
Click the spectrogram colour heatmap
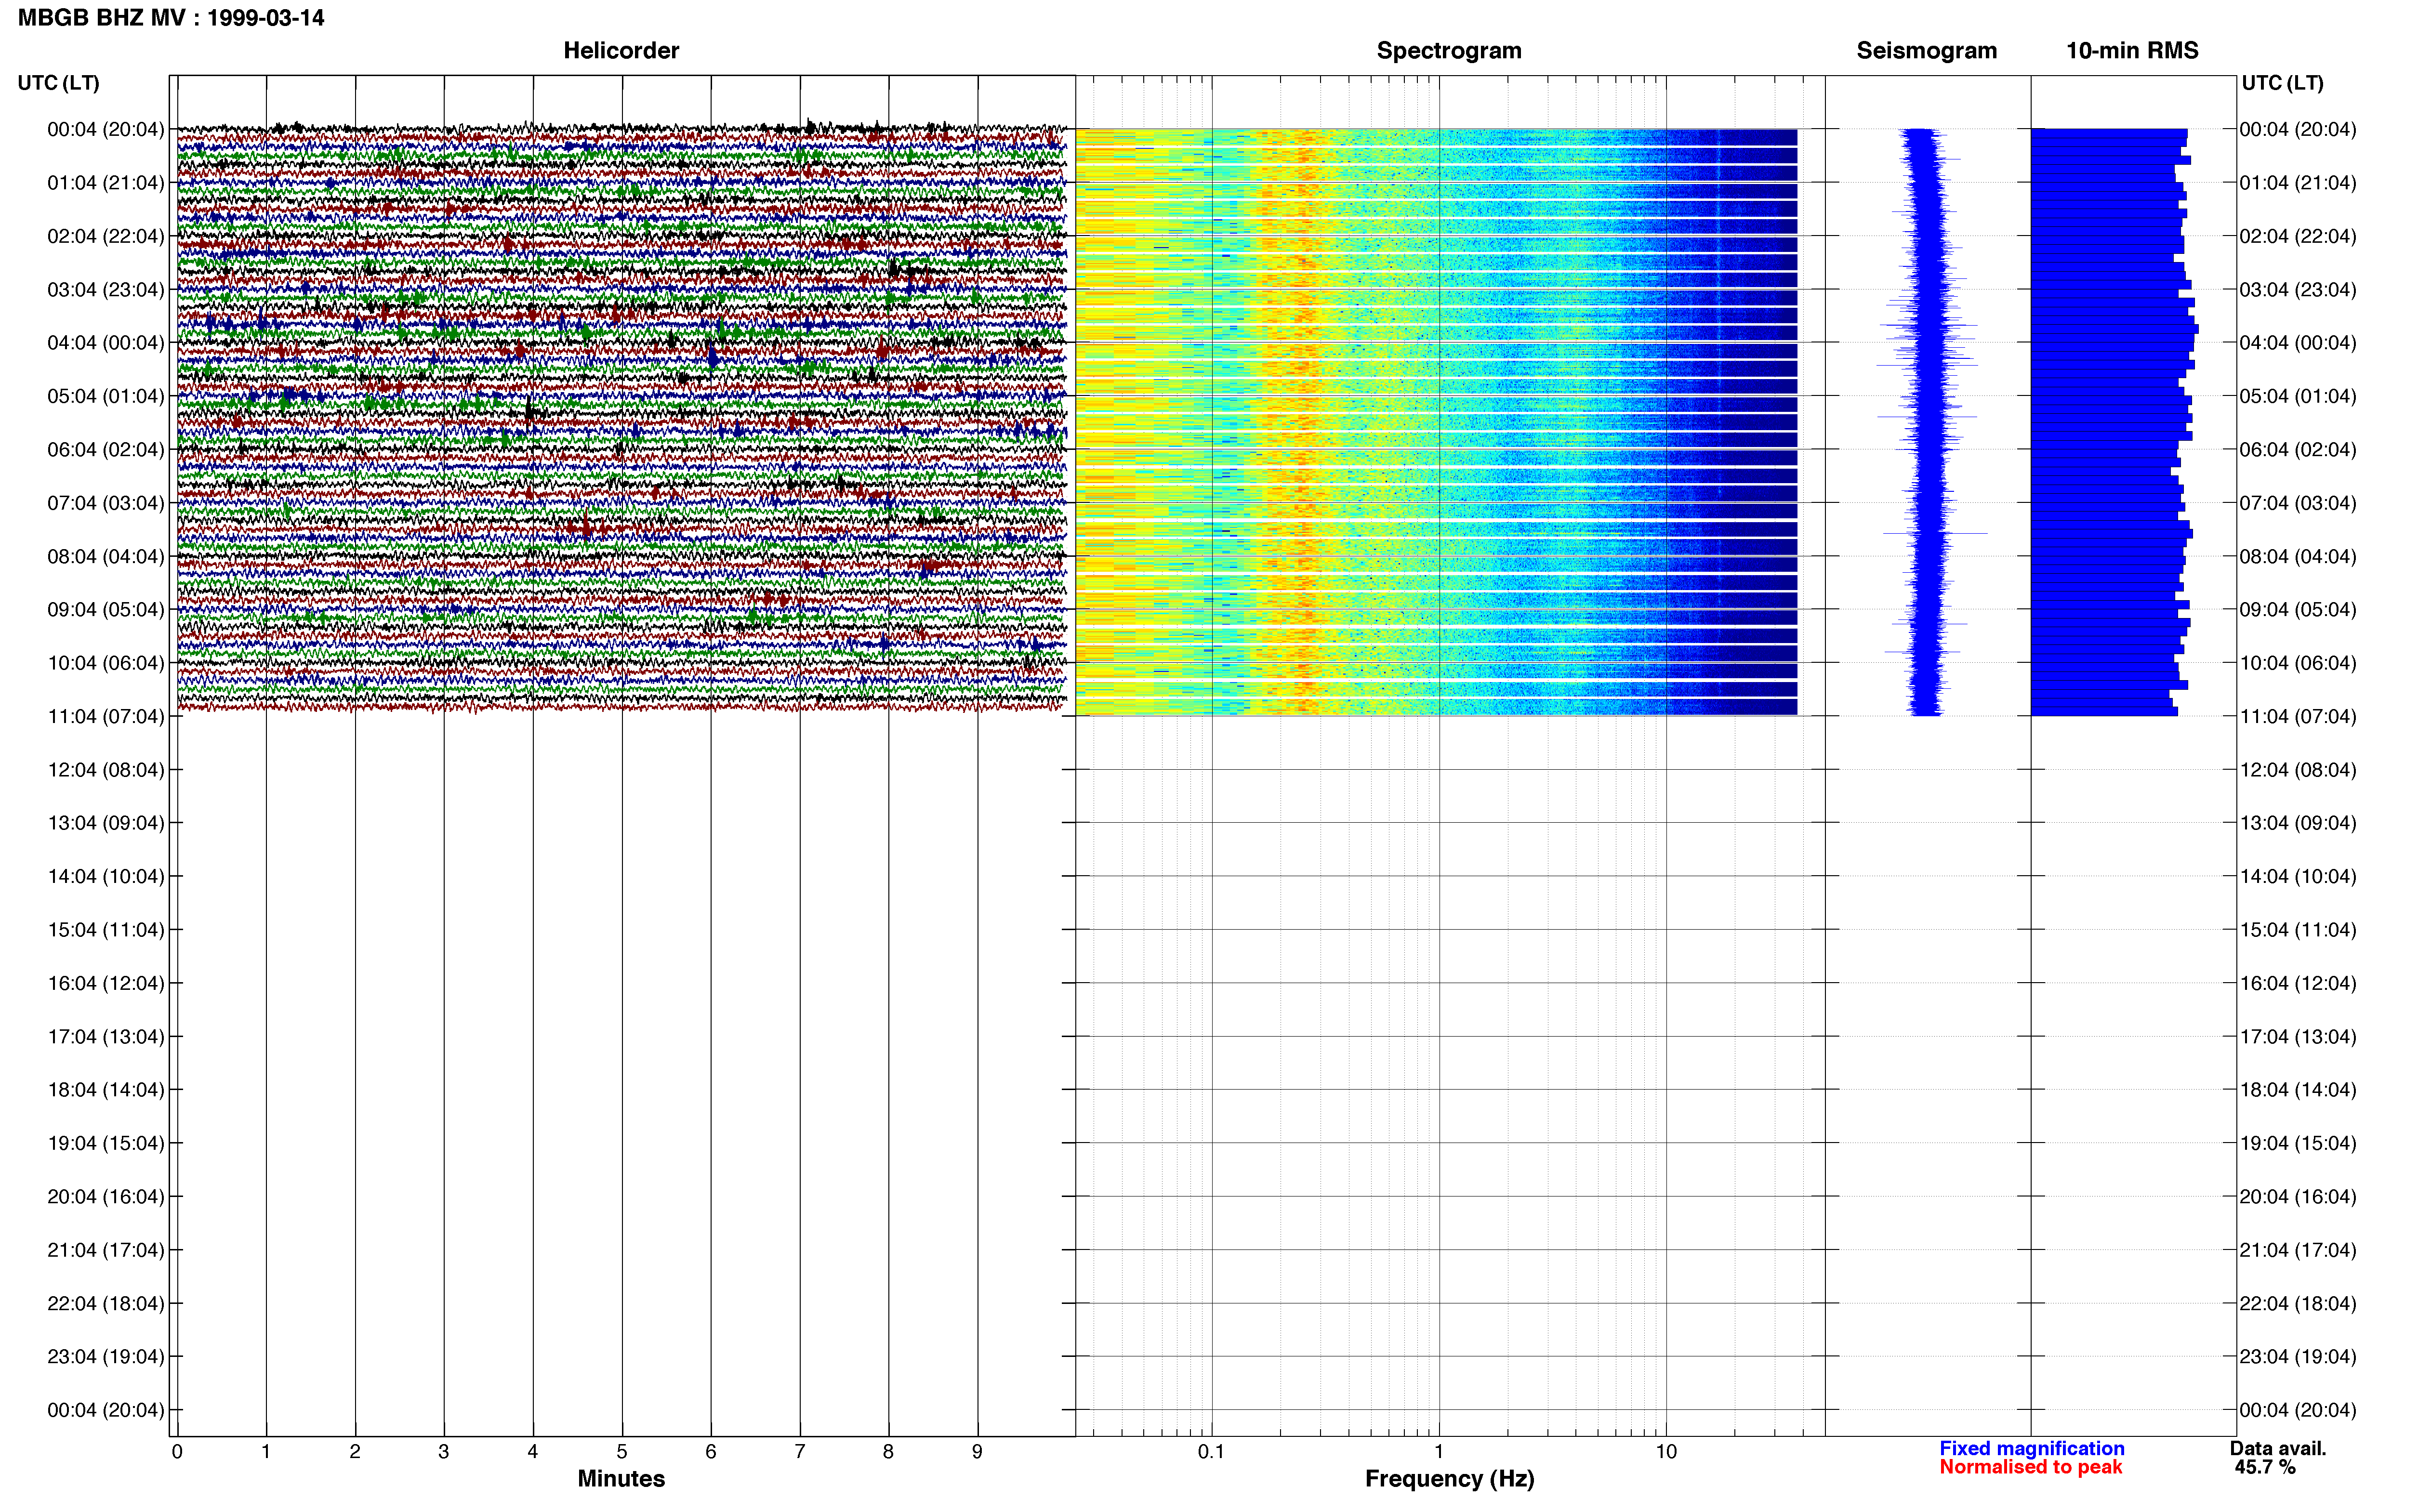click(x=1436, y=422)
